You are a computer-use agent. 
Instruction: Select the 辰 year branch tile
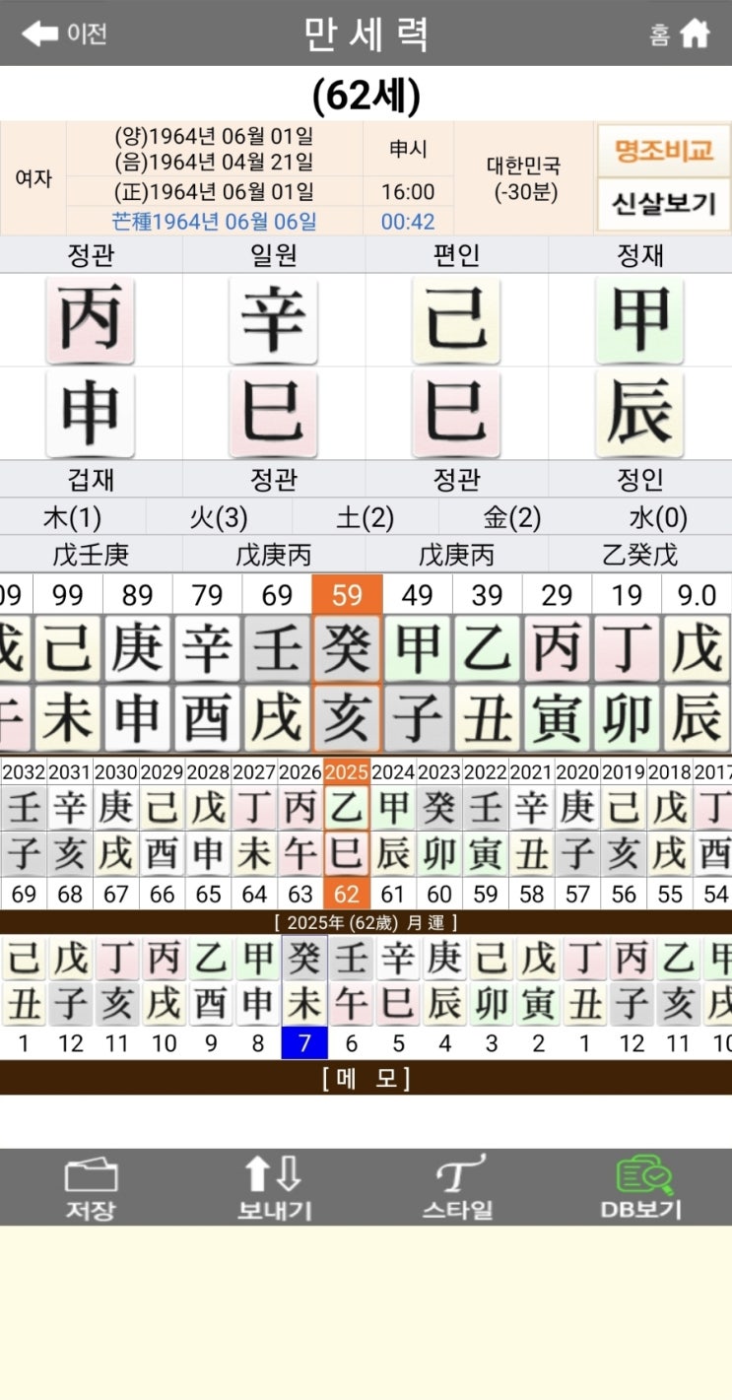(640, 413)
